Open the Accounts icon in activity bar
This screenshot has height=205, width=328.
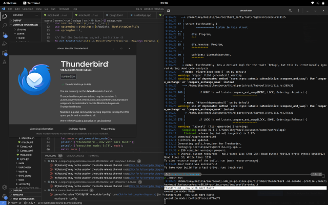point(5,187)
